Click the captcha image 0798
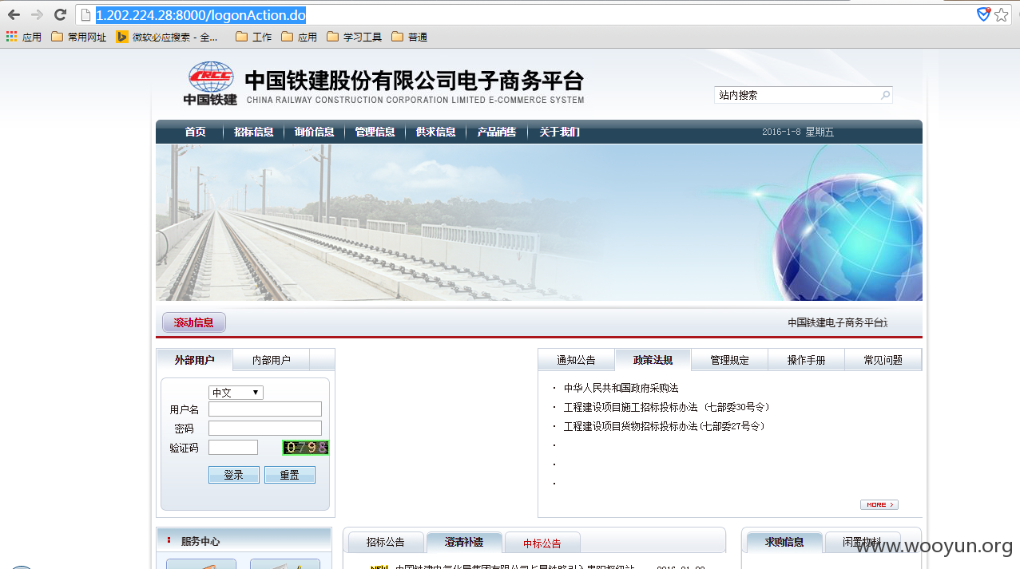This screenshot has height=569, width=1020. (306, 448)
